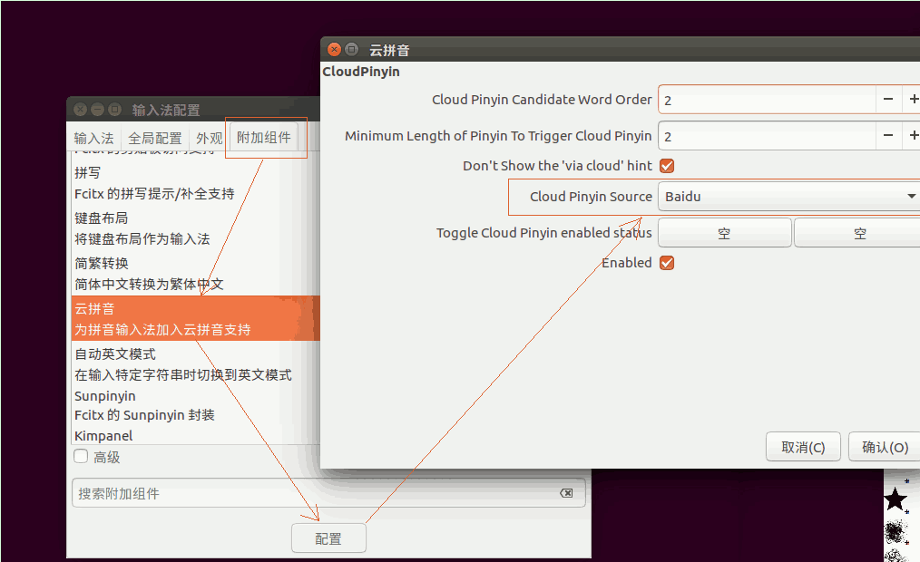Screen dimensions: 920x562
Task: Open the Cloud Pinyin Source dropdown
Action: click(x=788, y=197)
